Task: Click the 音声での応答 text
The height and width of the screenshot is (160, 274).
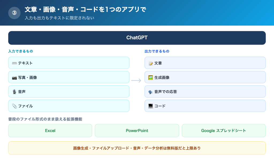Action: pyautogui.click(x=166, y=91)
